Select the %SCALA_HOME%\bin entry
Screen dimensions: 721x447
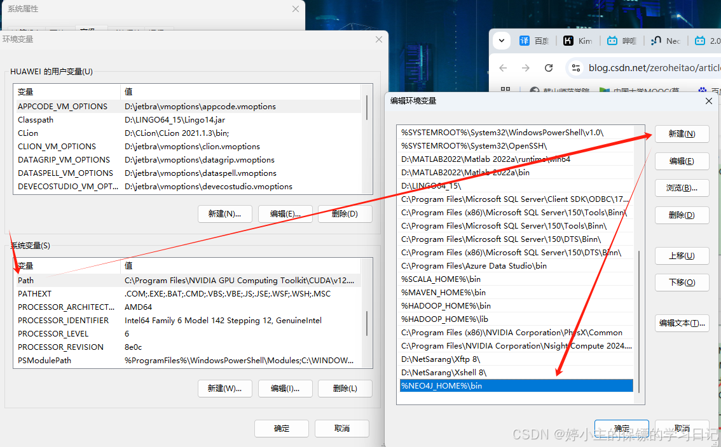pyautogui.click(x=516, y=279)
